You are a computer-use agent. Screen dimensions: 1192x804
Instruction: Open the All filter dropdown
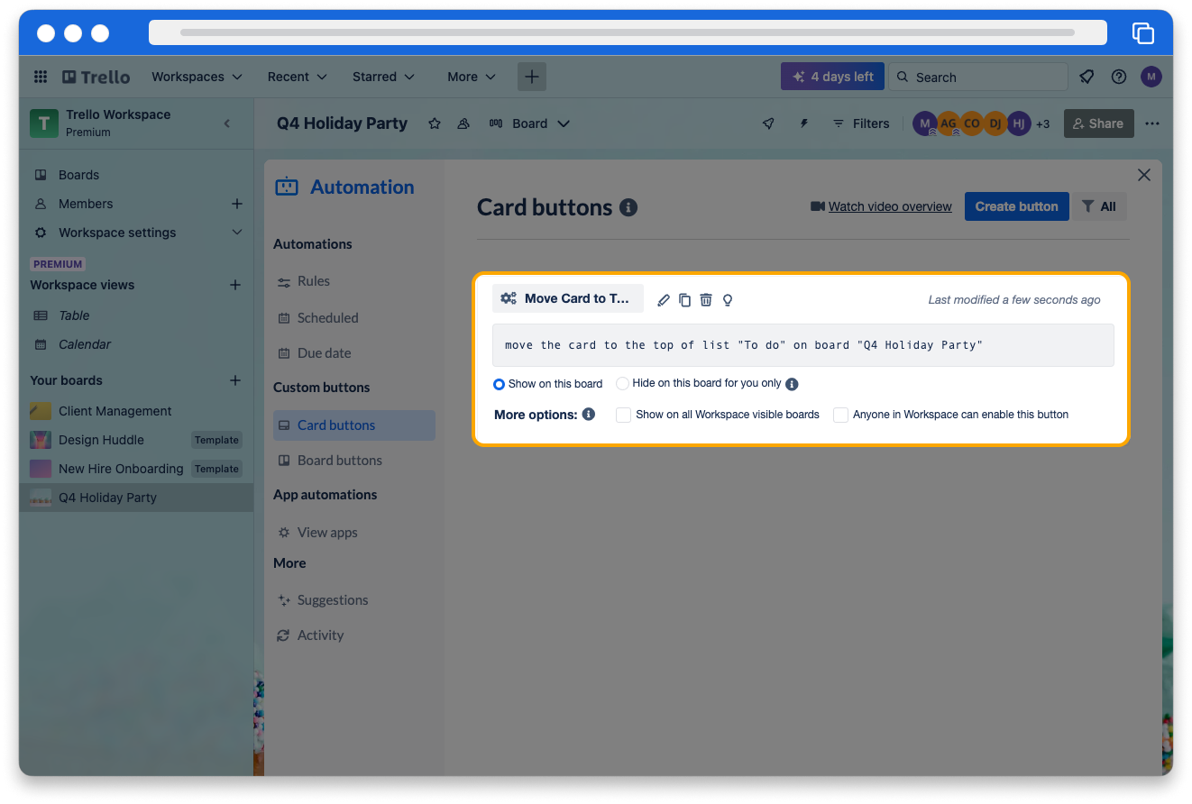tap(1099, 206)
